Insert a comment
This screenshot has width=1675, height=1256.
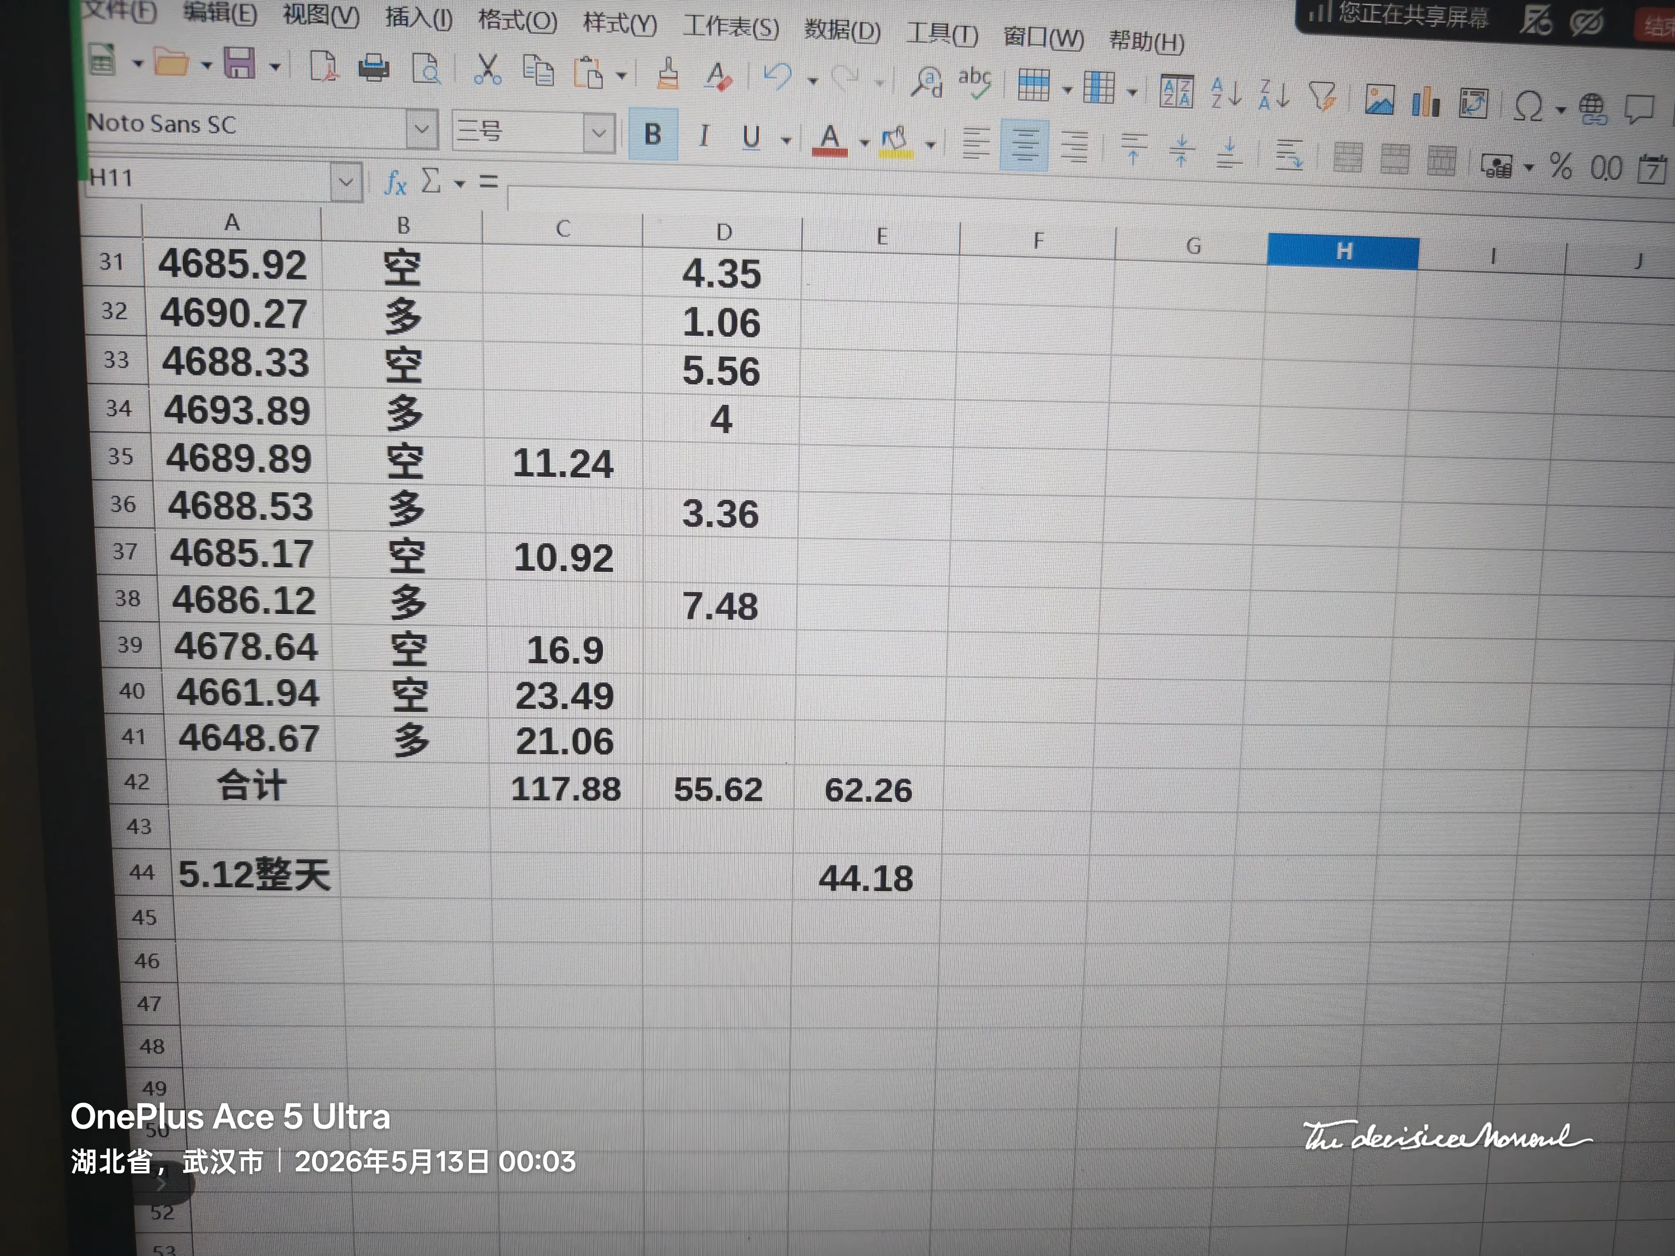(x=1639, y=110)
